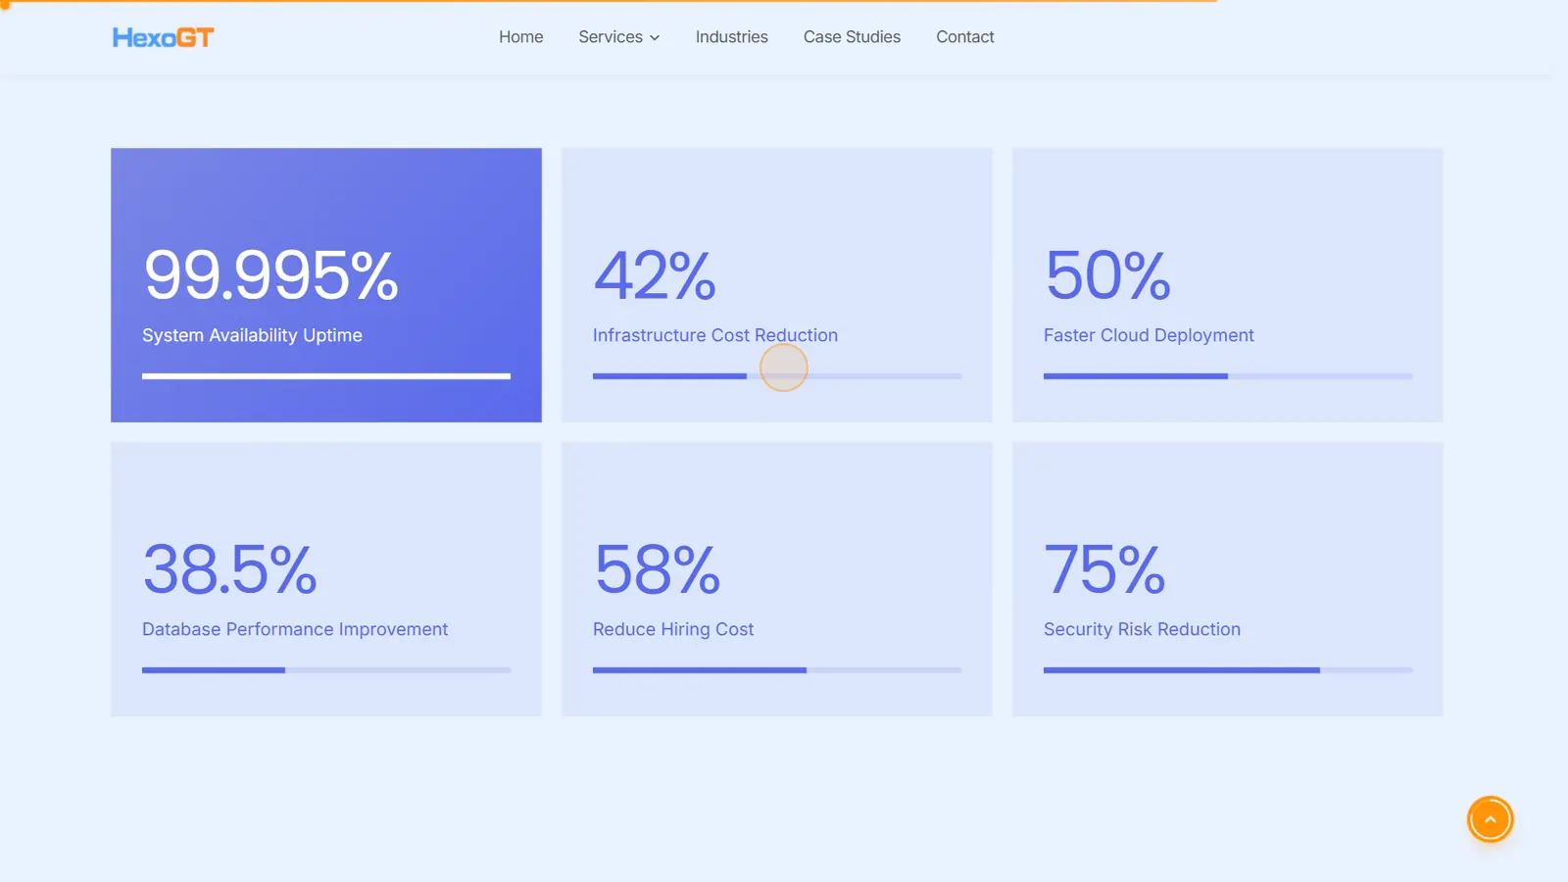This screenshot has width=1568, height=882.
Task: Select the Infrastructure Cost Reduction label
Action: coord(715,335)
